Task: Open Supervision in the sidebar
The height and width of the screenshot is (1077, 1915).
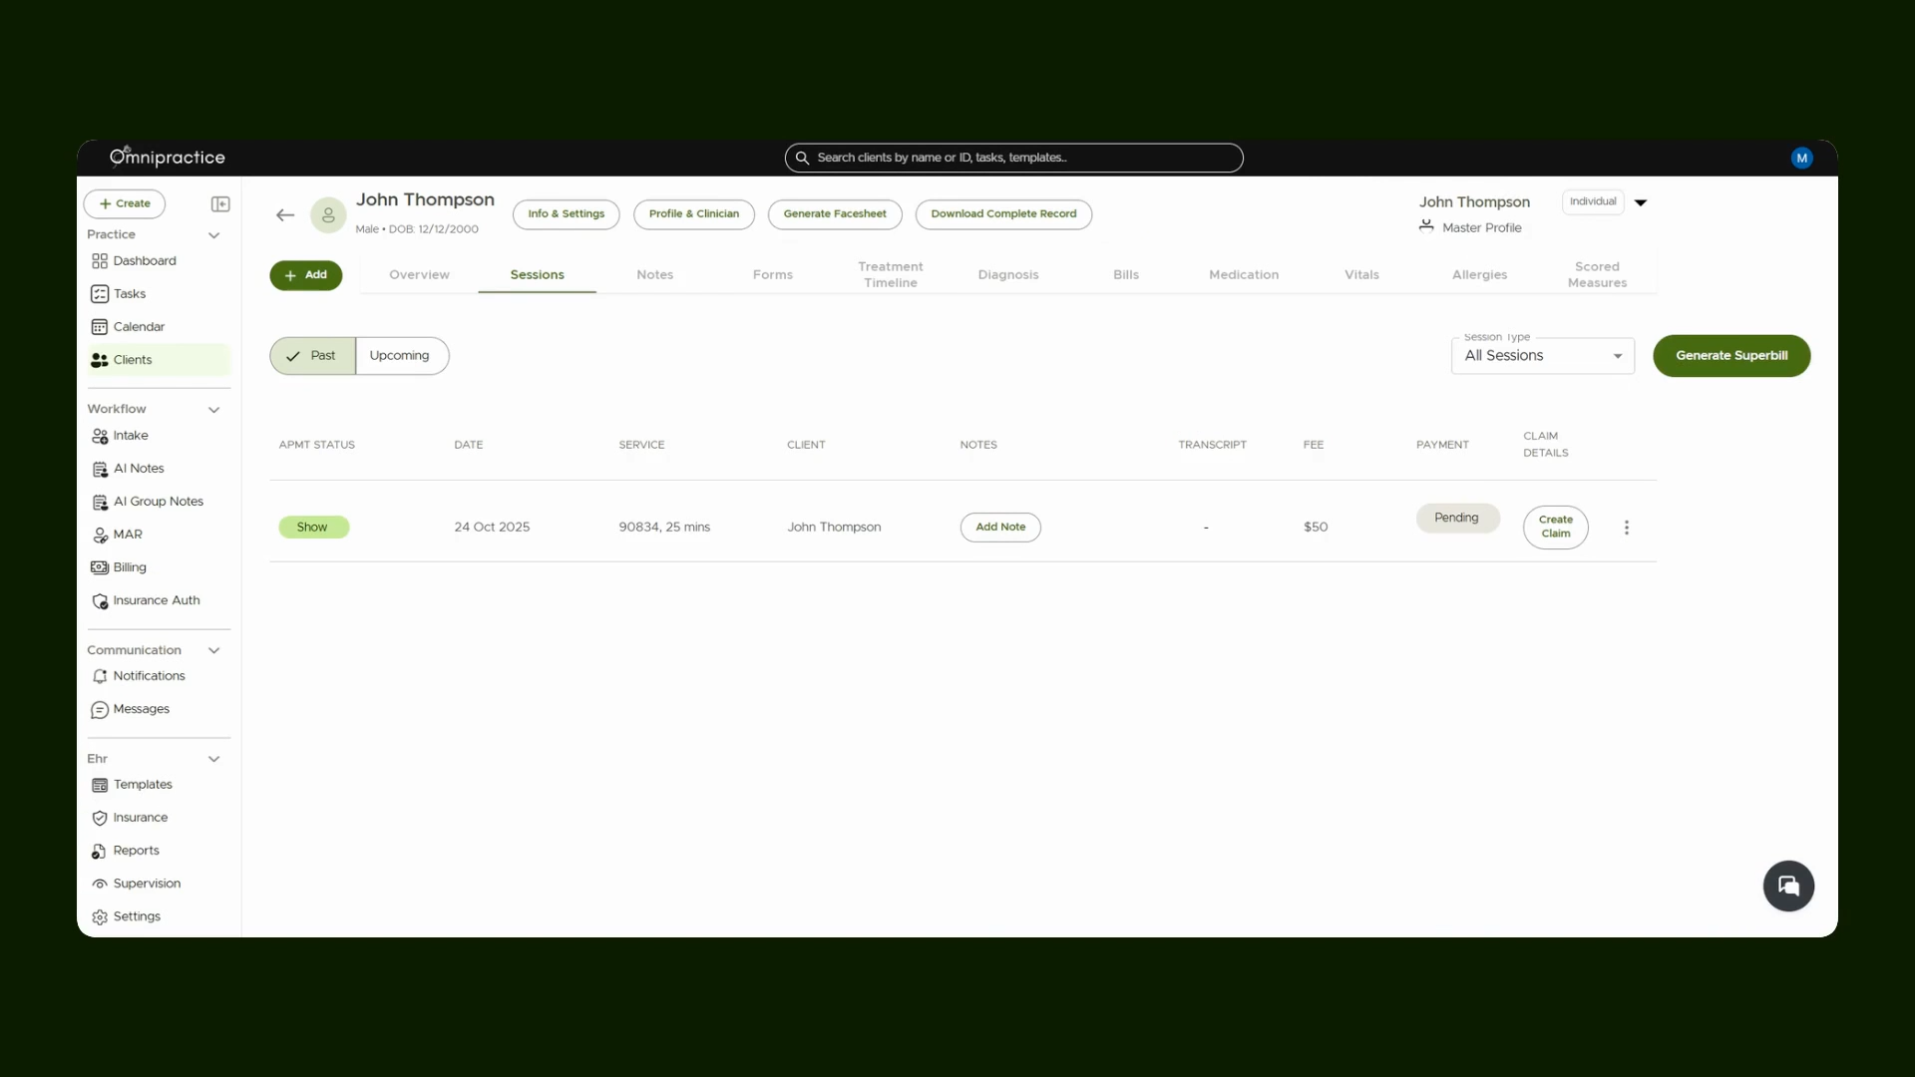Action: [147, 884]
